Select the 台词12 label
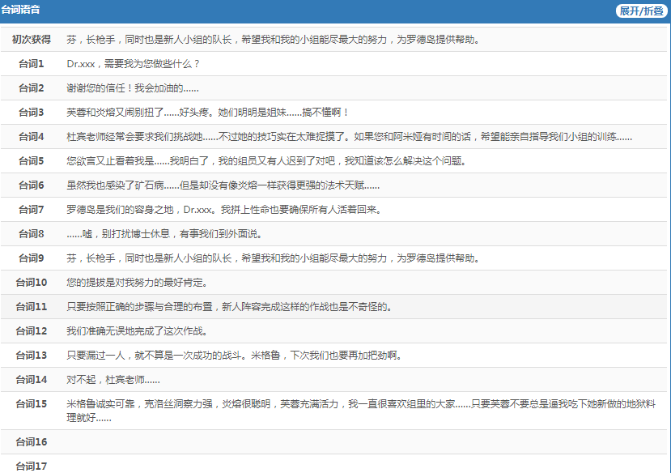The image size is (671, 473). (x=32, y=331)
